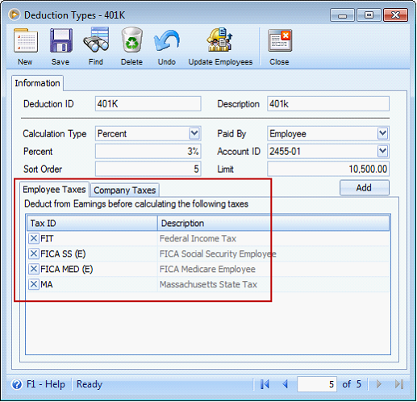Sort by the Tax ID column header
This screenshot has width=417, height=402.
(x=92, y=223)
